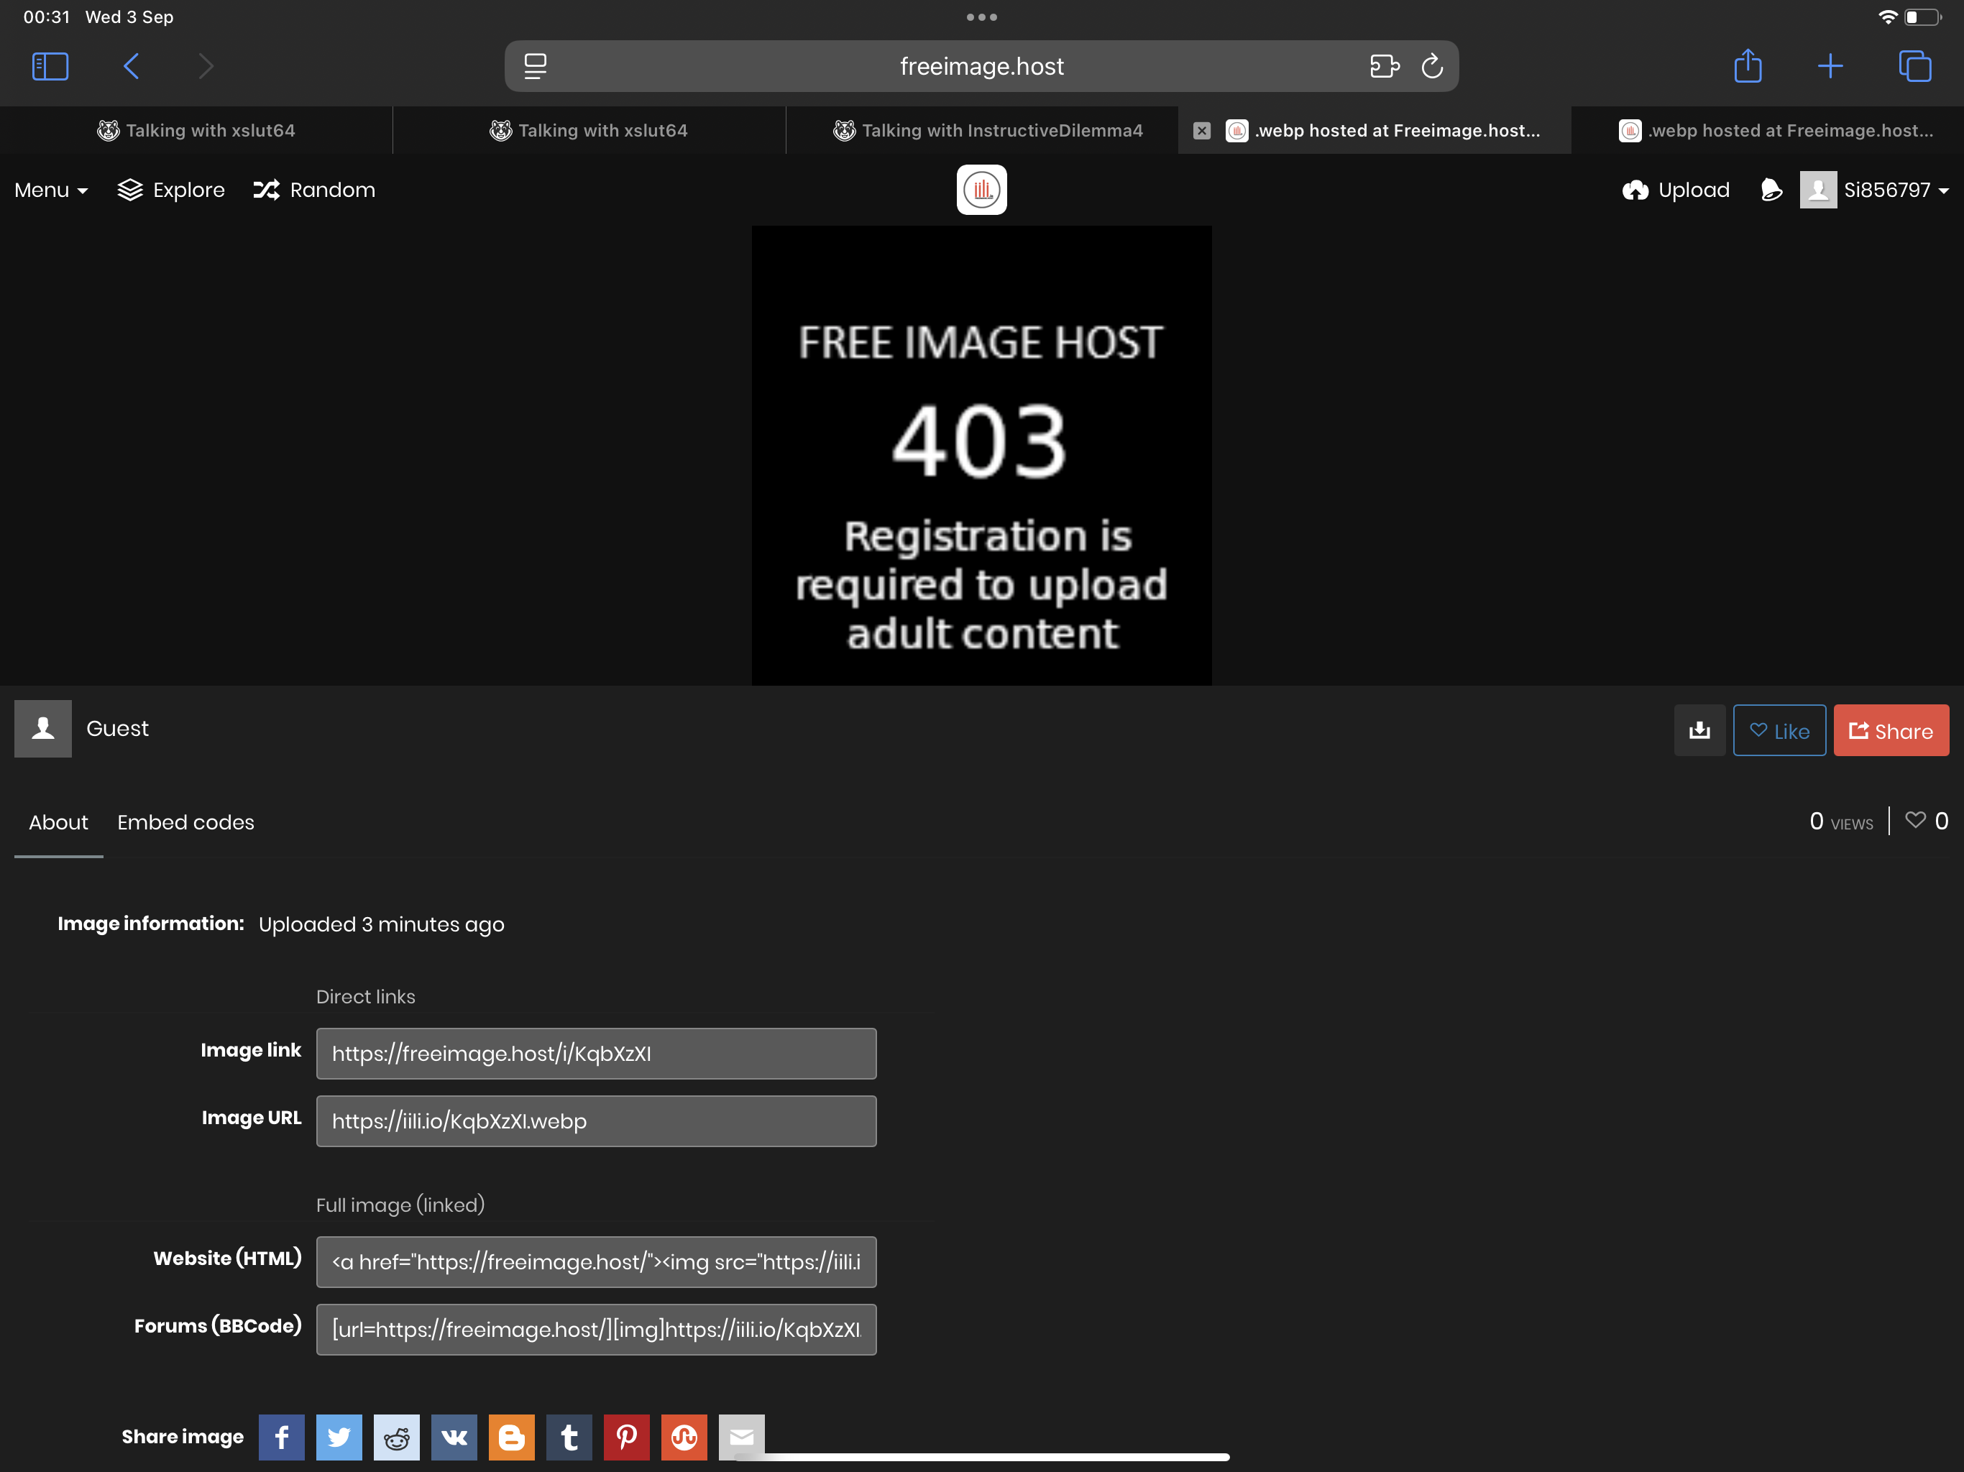This screenshot has width=1964, height=1472.
Task: Share image on VK
Action: pos(454,1437)
